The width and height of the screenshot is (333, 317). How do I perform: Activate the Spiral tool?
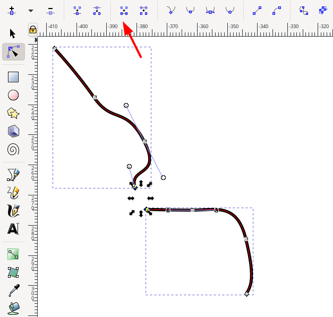pyautogui.click(x=13, y=149)
